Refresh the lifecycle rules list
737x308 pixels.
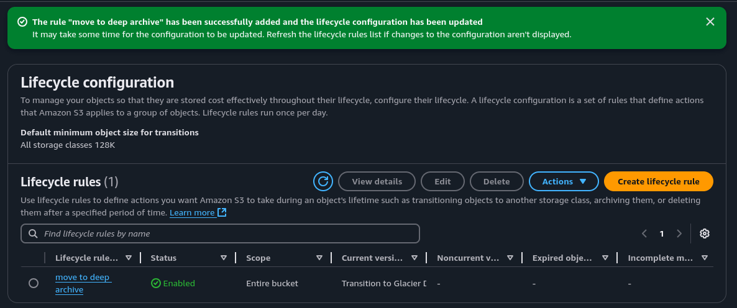(323, 181)
